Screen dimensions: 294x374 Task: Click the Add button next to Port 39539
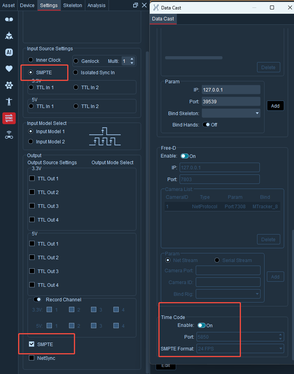pos(276,106)
